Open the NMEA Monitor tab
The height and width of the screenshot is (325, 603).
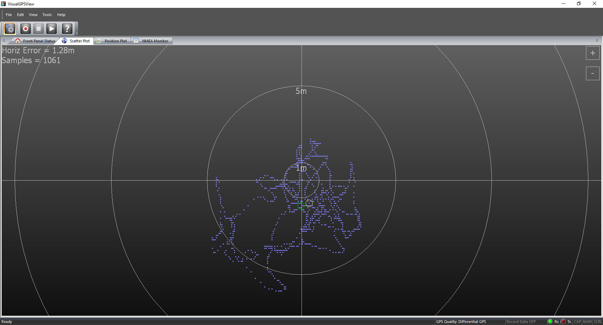point(151,41)
